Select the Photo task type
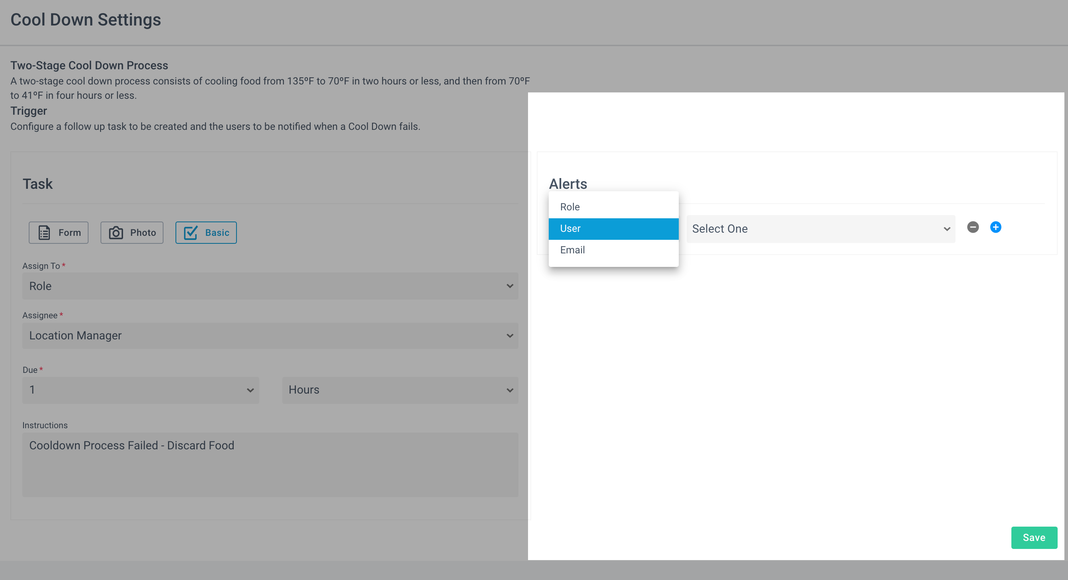 (132, 233)
